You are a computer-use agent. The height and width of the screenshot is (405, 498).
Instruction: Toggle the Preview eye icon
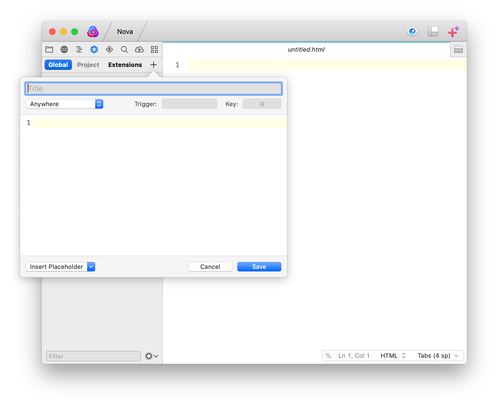pos(412,31)
